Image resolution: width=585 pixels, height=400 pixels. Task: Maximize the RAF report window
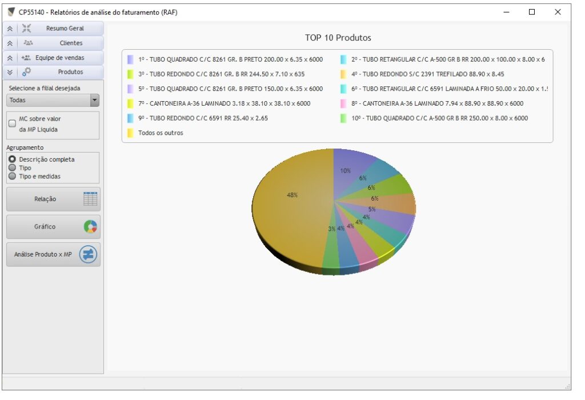(x=532, y=12)
